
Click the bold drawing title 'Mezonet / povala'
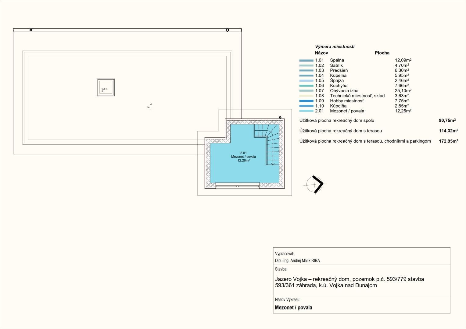pyautogui.click(x=293, y=308)
